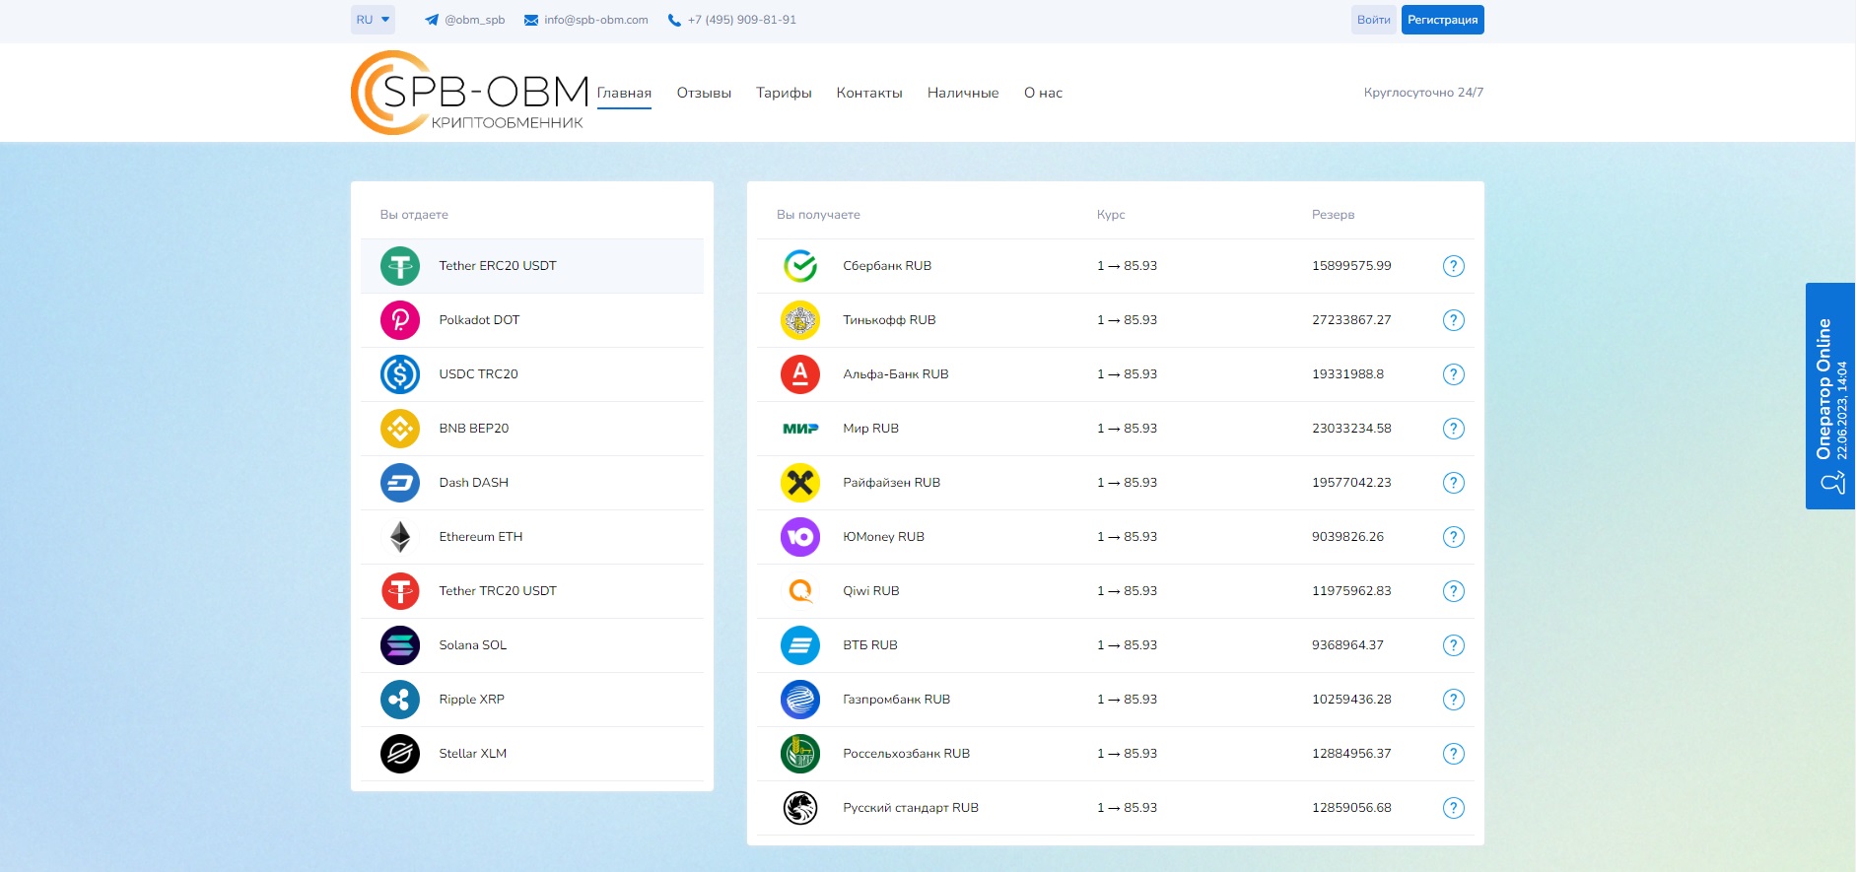1856x872 pixels.
Task: Open help icon for Тинькофф RUB row
Action: [1453, 320]
